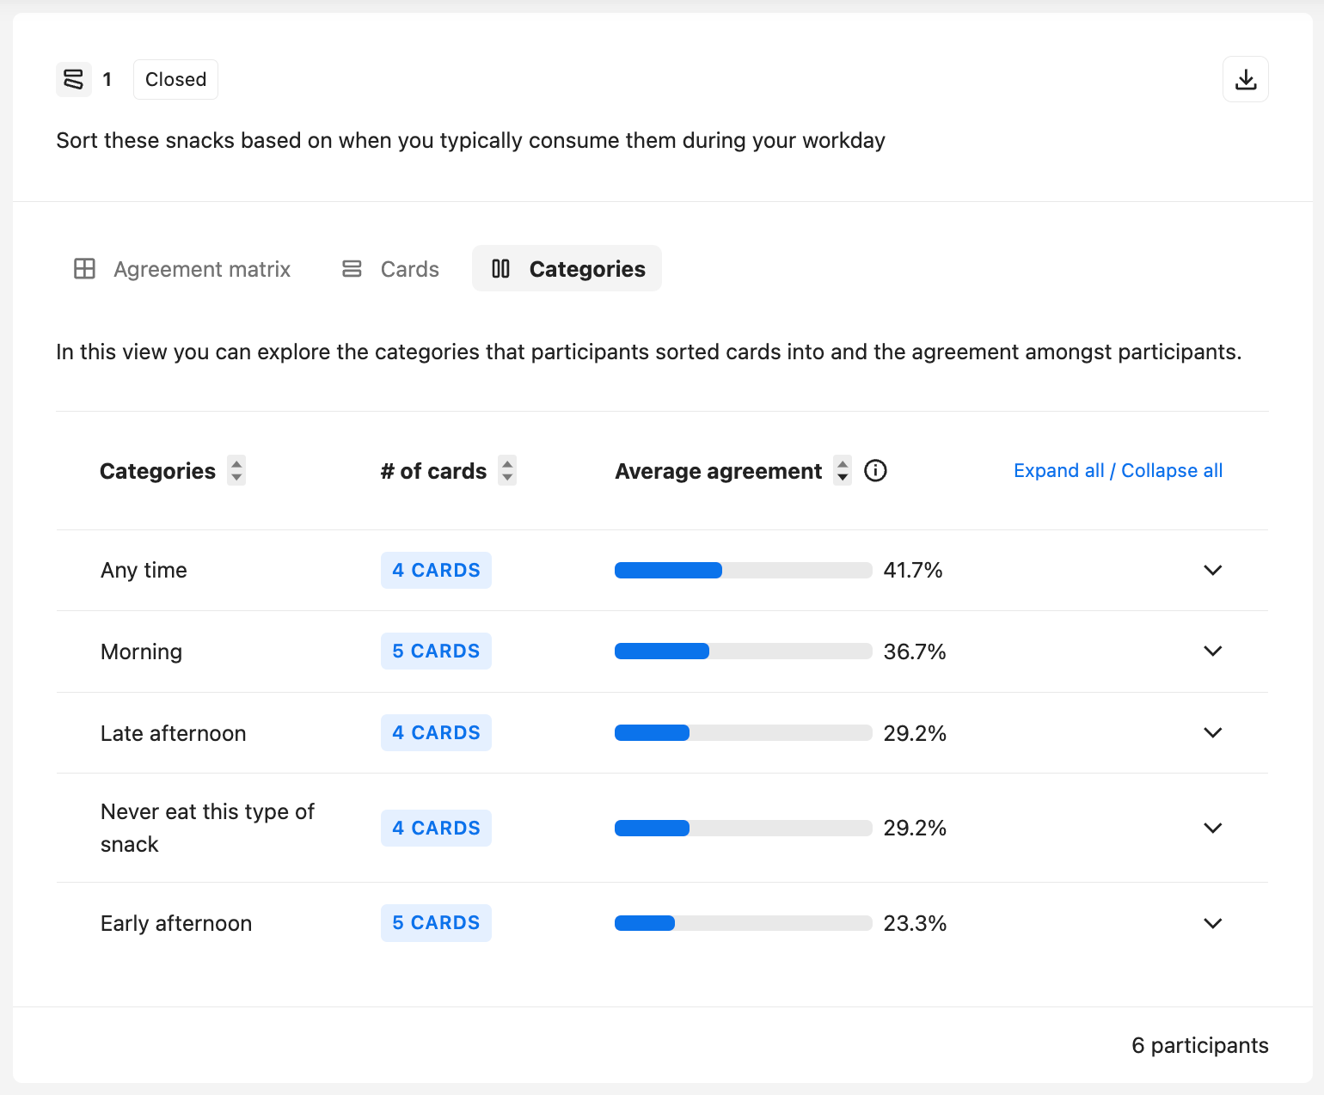Viewport: 1324px width, 1095px height.
Task: Expand the Late afternoon category row
Action: (x=1212, y=732)
